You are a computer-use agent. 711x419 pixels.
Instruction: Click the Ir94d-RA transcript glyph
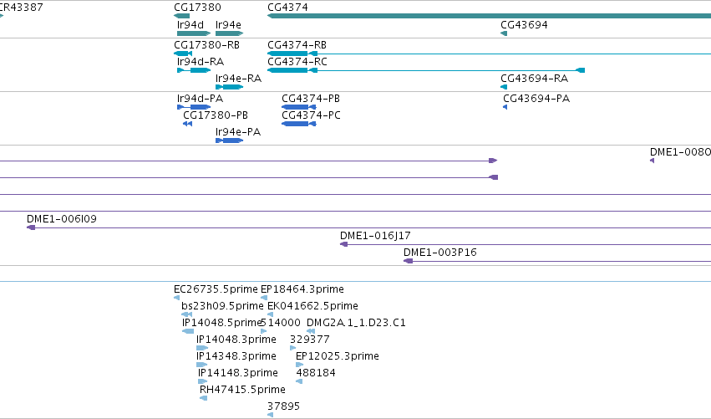pyautogui.click(x=194, y=70)
